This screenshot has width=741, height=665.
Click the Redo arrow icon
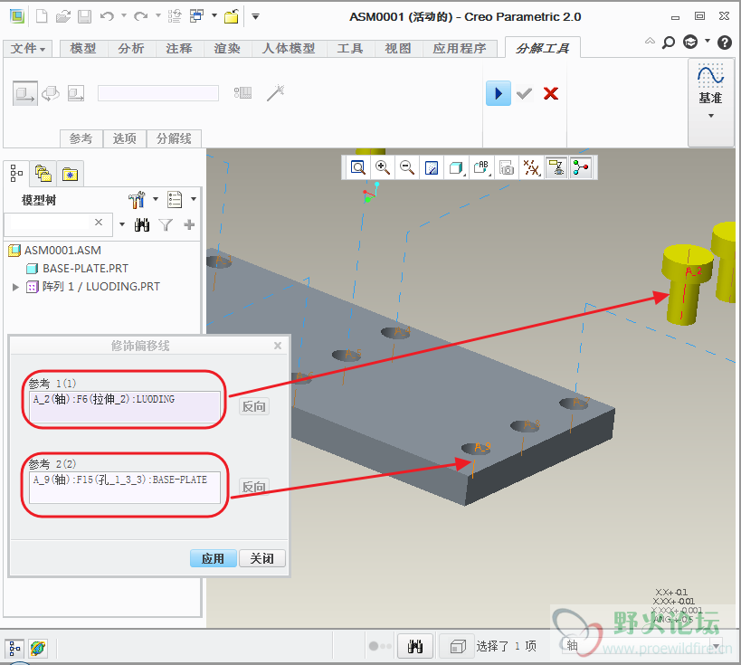pos(140,16)
